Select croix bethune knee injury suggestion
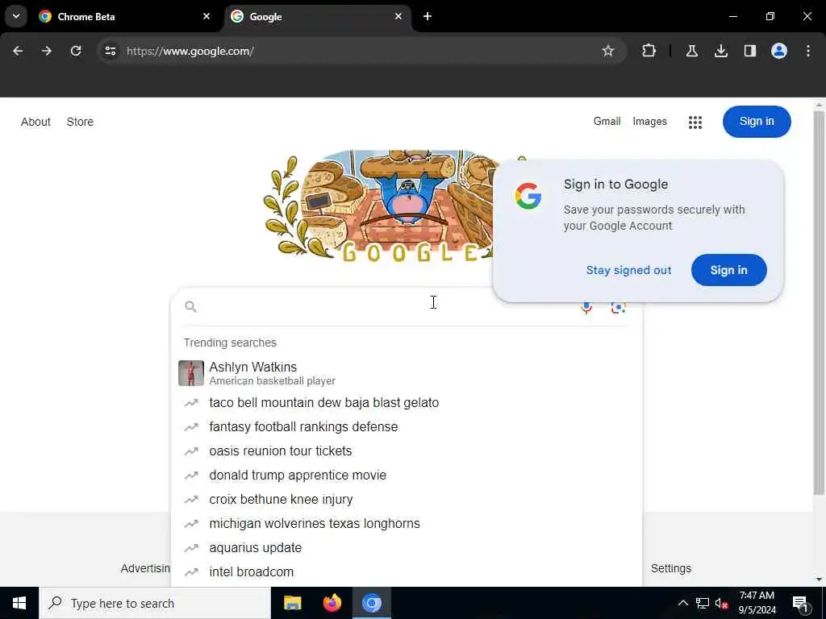Image resolution: width=826 pixels, height=619 pixels. coord(407,500)
